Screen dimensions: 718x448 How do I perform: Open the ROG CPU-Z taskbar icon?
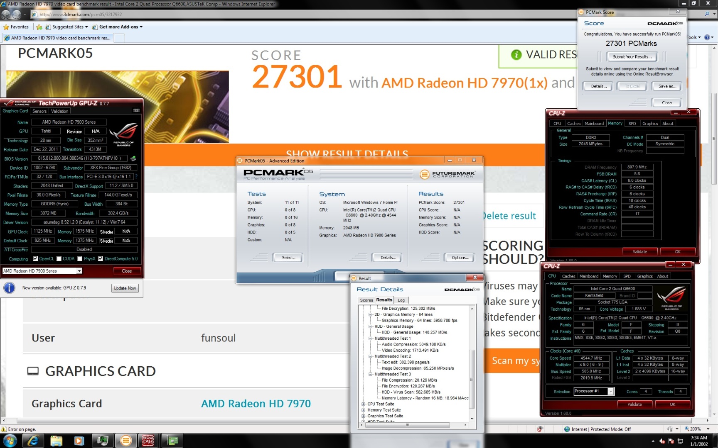tap(148, 441)
